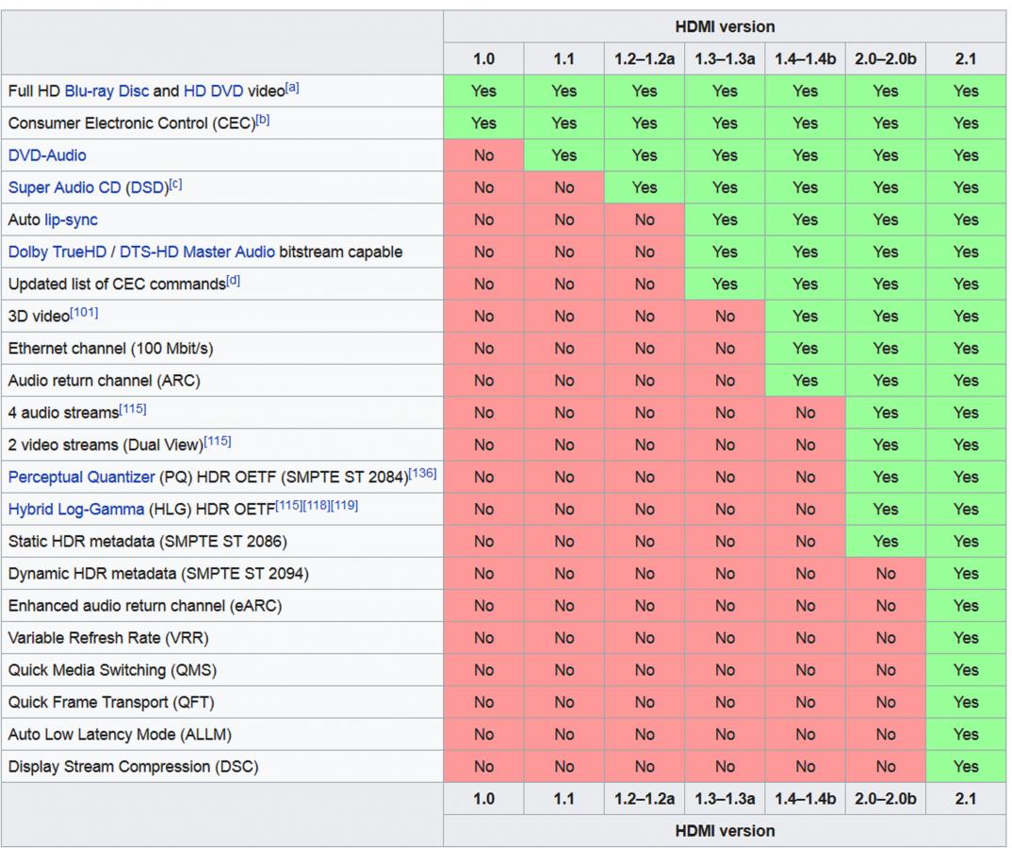Image resolution: width=1012 pixels, height=848 pixels.
Task: Open the Blu-ray Disc link
Action: click(x=106, y=91)
